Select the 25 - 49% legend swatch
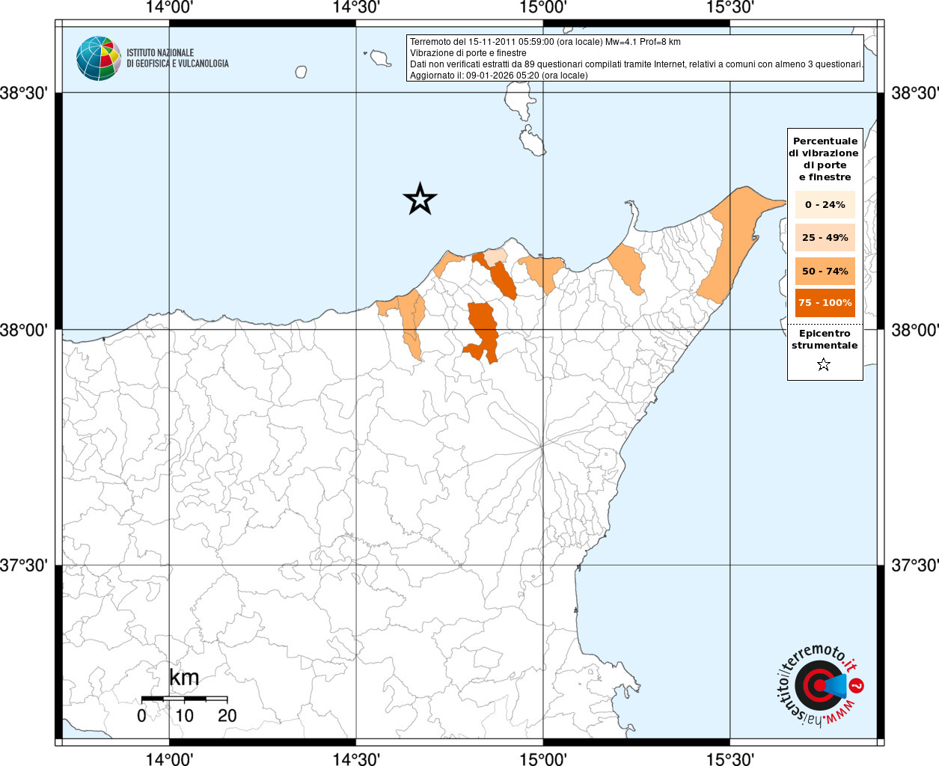Image resolution: width=939 pixels, height=766 pixels. pyautogui.click(x=825, y=237)
